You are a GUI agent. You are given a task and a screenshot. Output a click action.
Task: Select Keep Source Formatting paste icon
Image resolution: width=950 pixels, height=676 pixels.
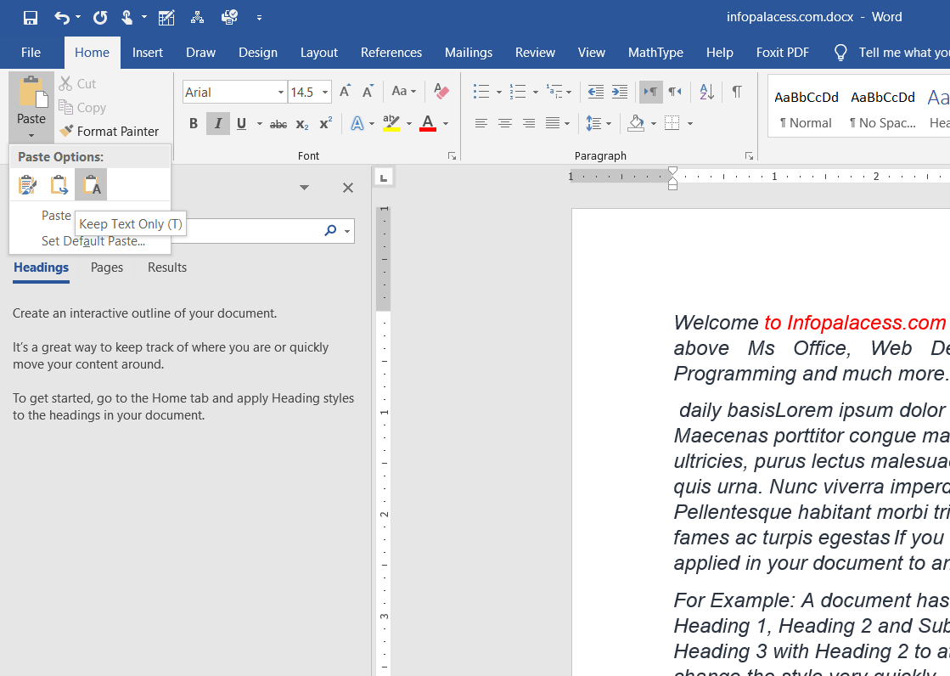(x=27, y=184)
